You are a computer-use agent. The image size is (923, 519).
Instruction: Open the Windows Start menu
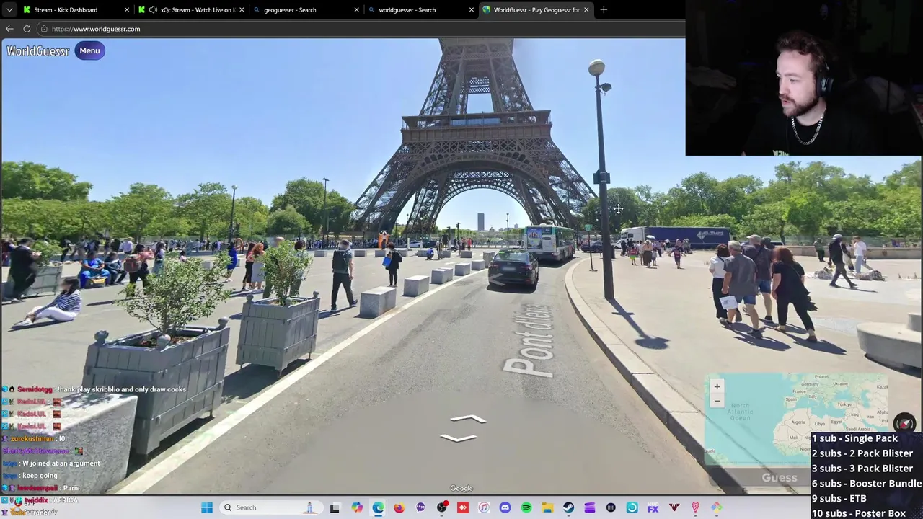coord(207,507)
